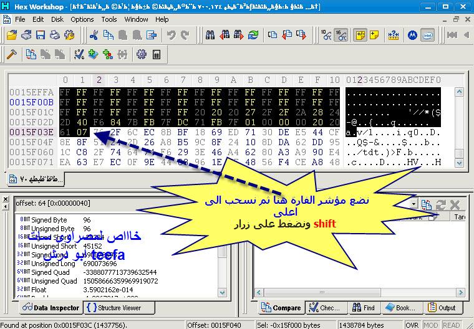
Task: Click the Insert/Fill icon next to paste icons
Action: (x=152, y=35)
